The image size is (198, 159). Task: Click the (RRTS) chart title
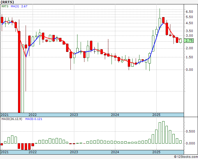7,2
